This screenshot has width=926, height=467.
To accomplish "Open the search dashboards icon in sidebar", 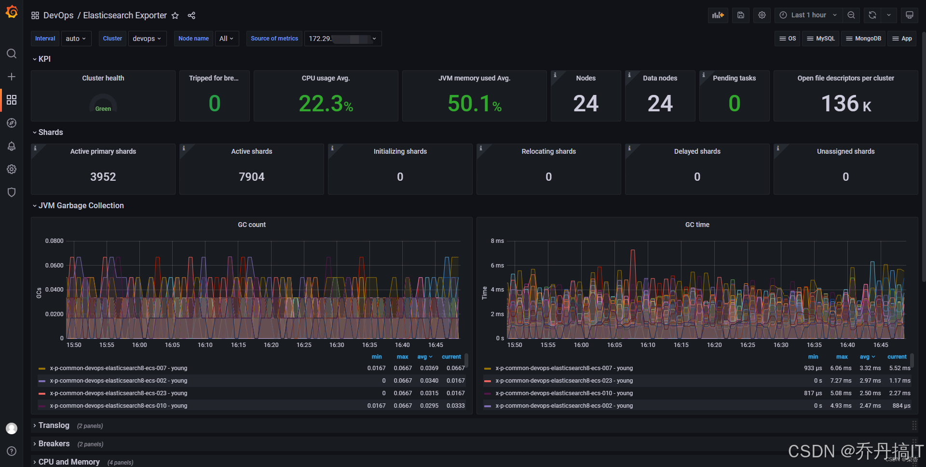I will coord(12,53).
